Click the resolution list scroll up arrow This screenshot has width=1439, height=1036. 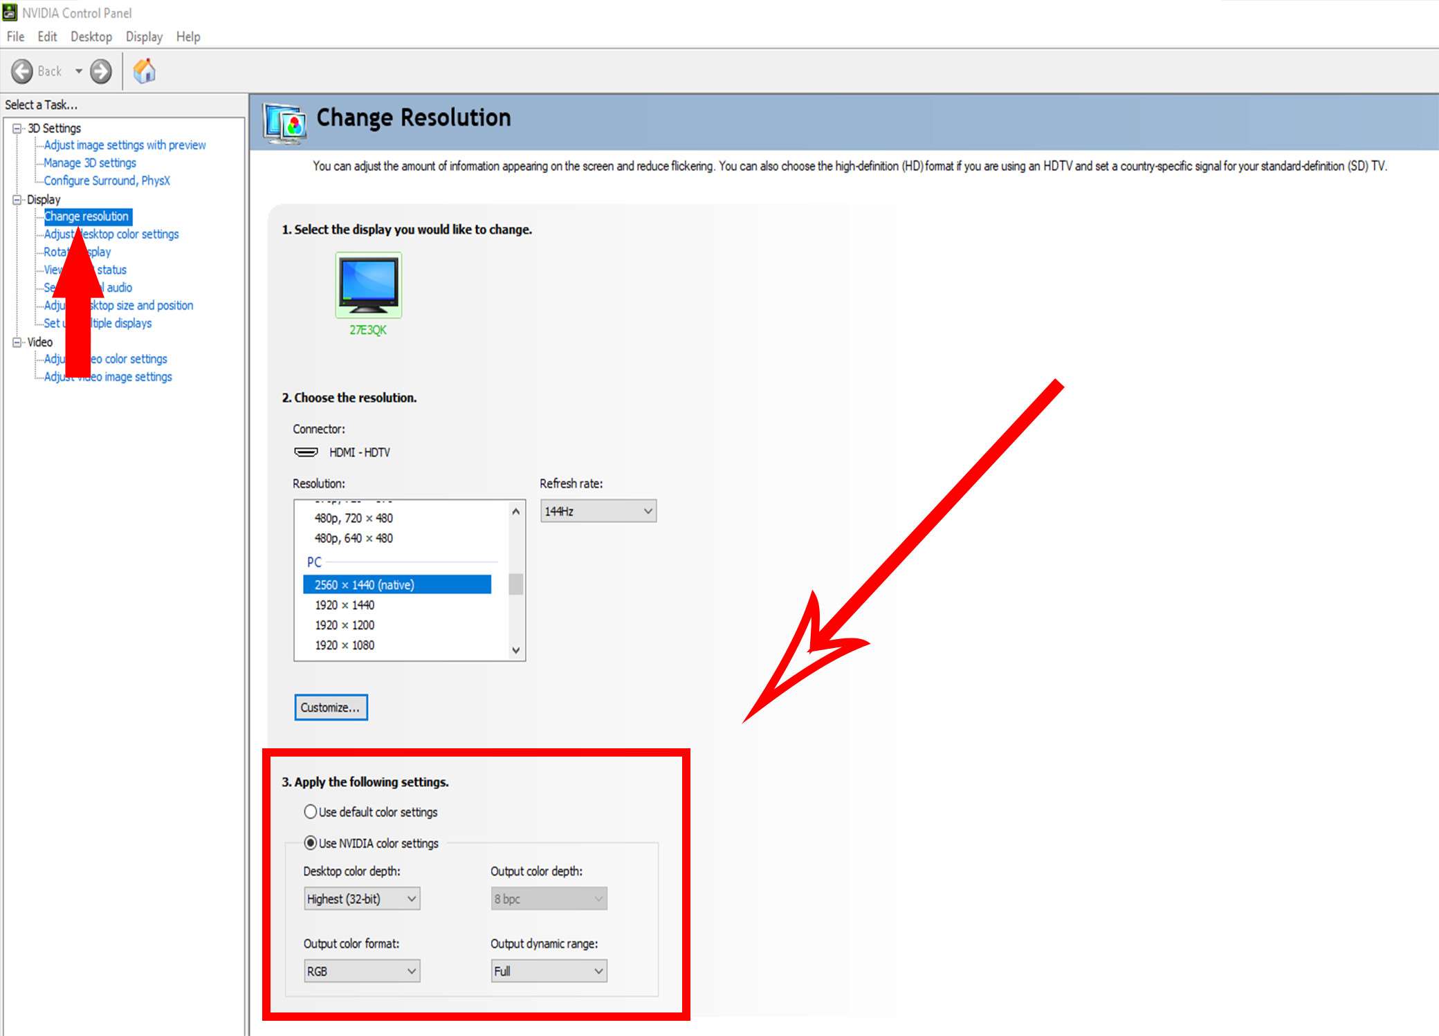click(x=516, y=511)
